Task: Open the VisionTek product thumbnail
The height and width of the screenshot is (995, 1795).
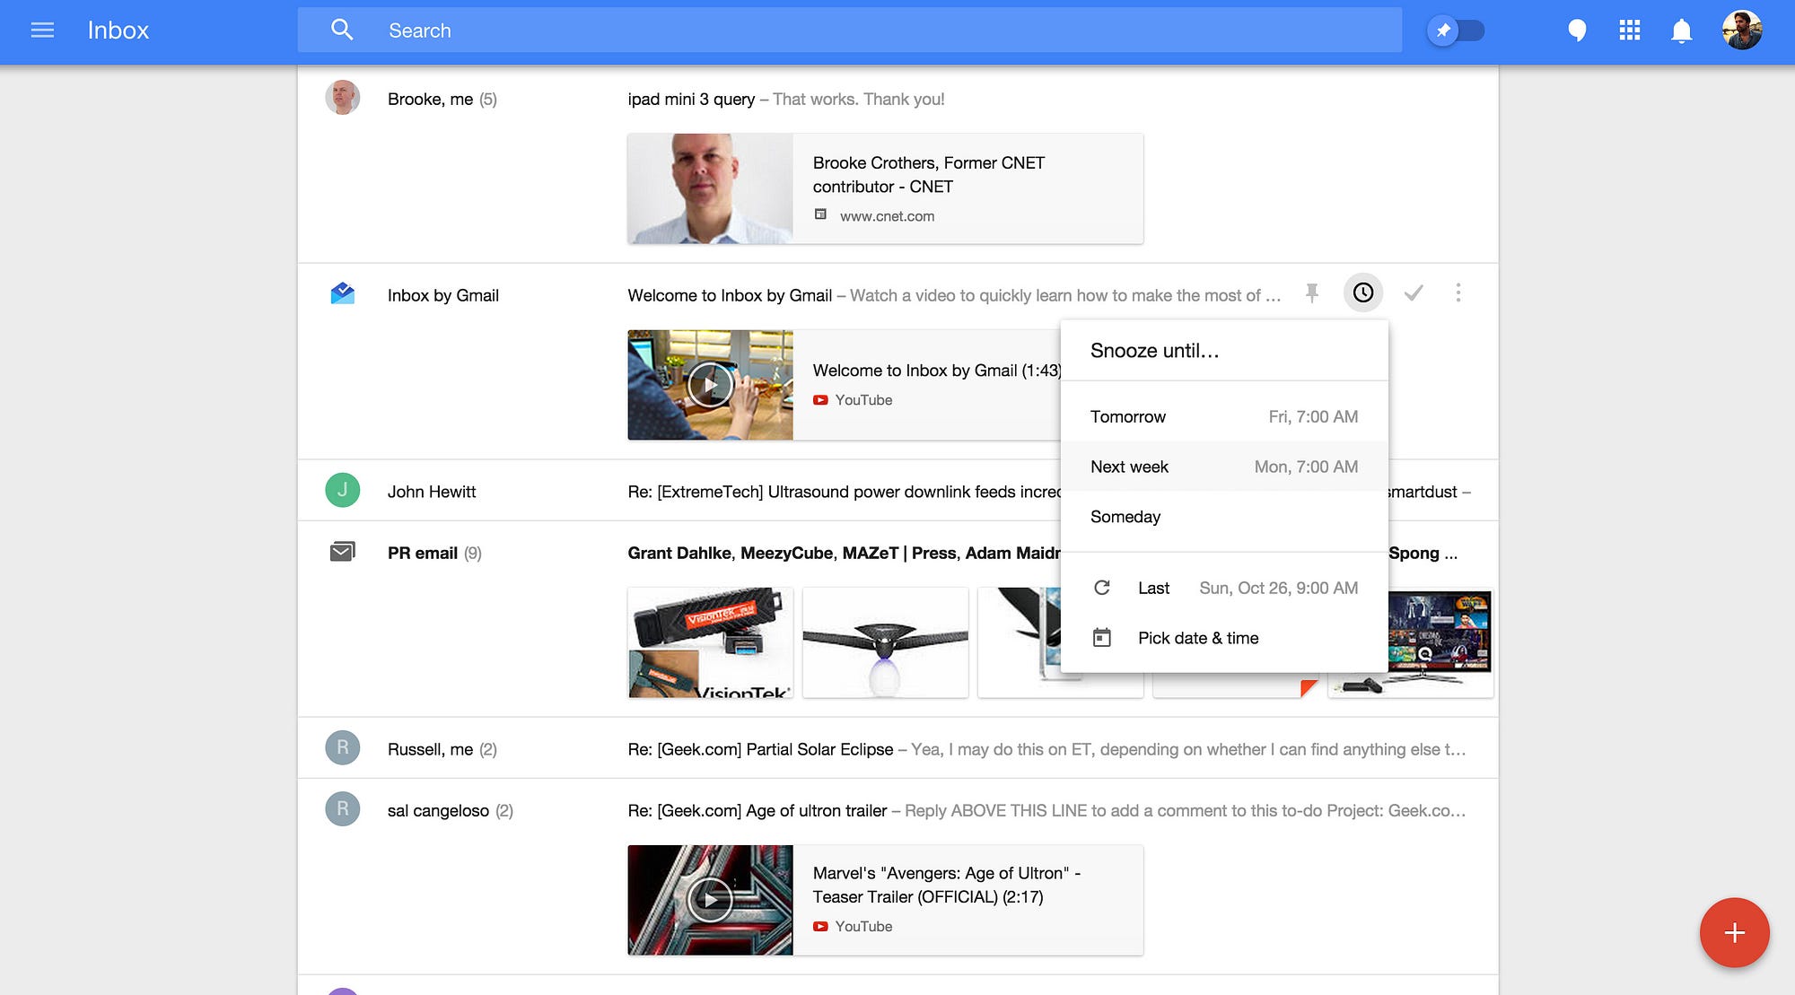Action: coord(710,642)
